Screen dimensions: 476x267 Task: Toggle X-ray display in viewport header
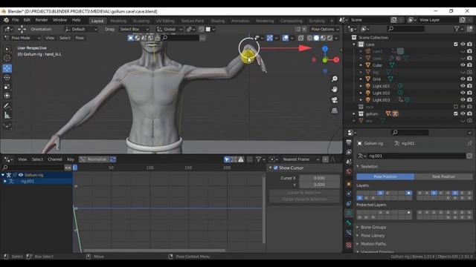pos(300,38)
